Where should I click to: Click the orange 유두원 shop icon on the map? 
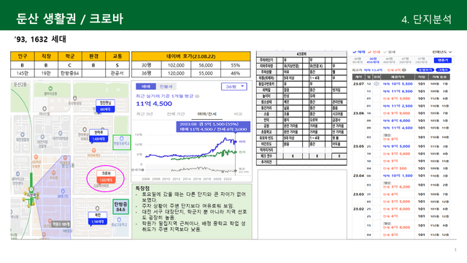click(x=53, y=172)
